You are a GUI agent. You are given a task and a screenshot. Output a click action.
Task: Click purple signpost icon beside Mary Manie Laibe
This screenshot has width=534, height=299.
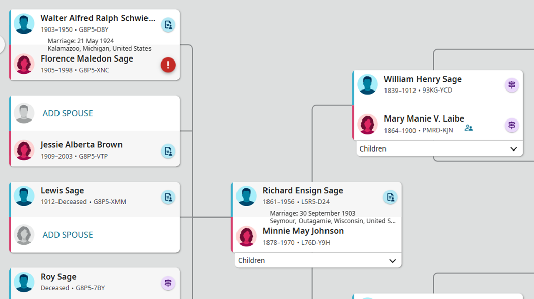tap(512, 125)
